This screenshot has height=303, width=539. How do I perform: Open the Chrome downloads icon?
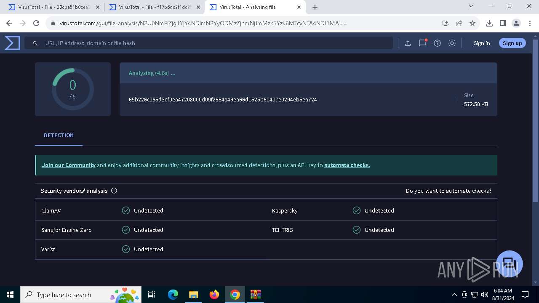click(x=489, y=23)
